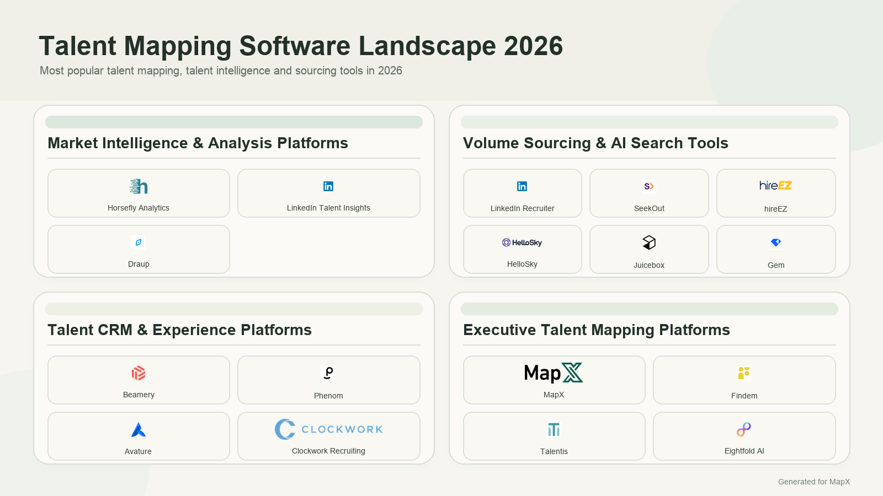The image size is (883, 496).
Task: Open the Talentis entry
Action: click(x=554, y=436)
